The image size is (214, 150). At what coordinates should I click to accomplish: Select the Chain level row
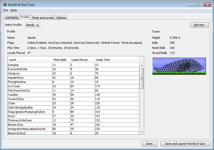click(73, 103)
